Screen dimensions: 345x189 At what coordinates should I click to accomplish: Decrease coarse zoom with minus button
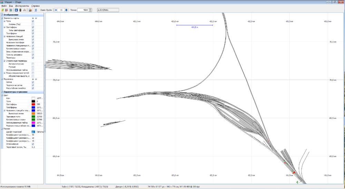56,10
